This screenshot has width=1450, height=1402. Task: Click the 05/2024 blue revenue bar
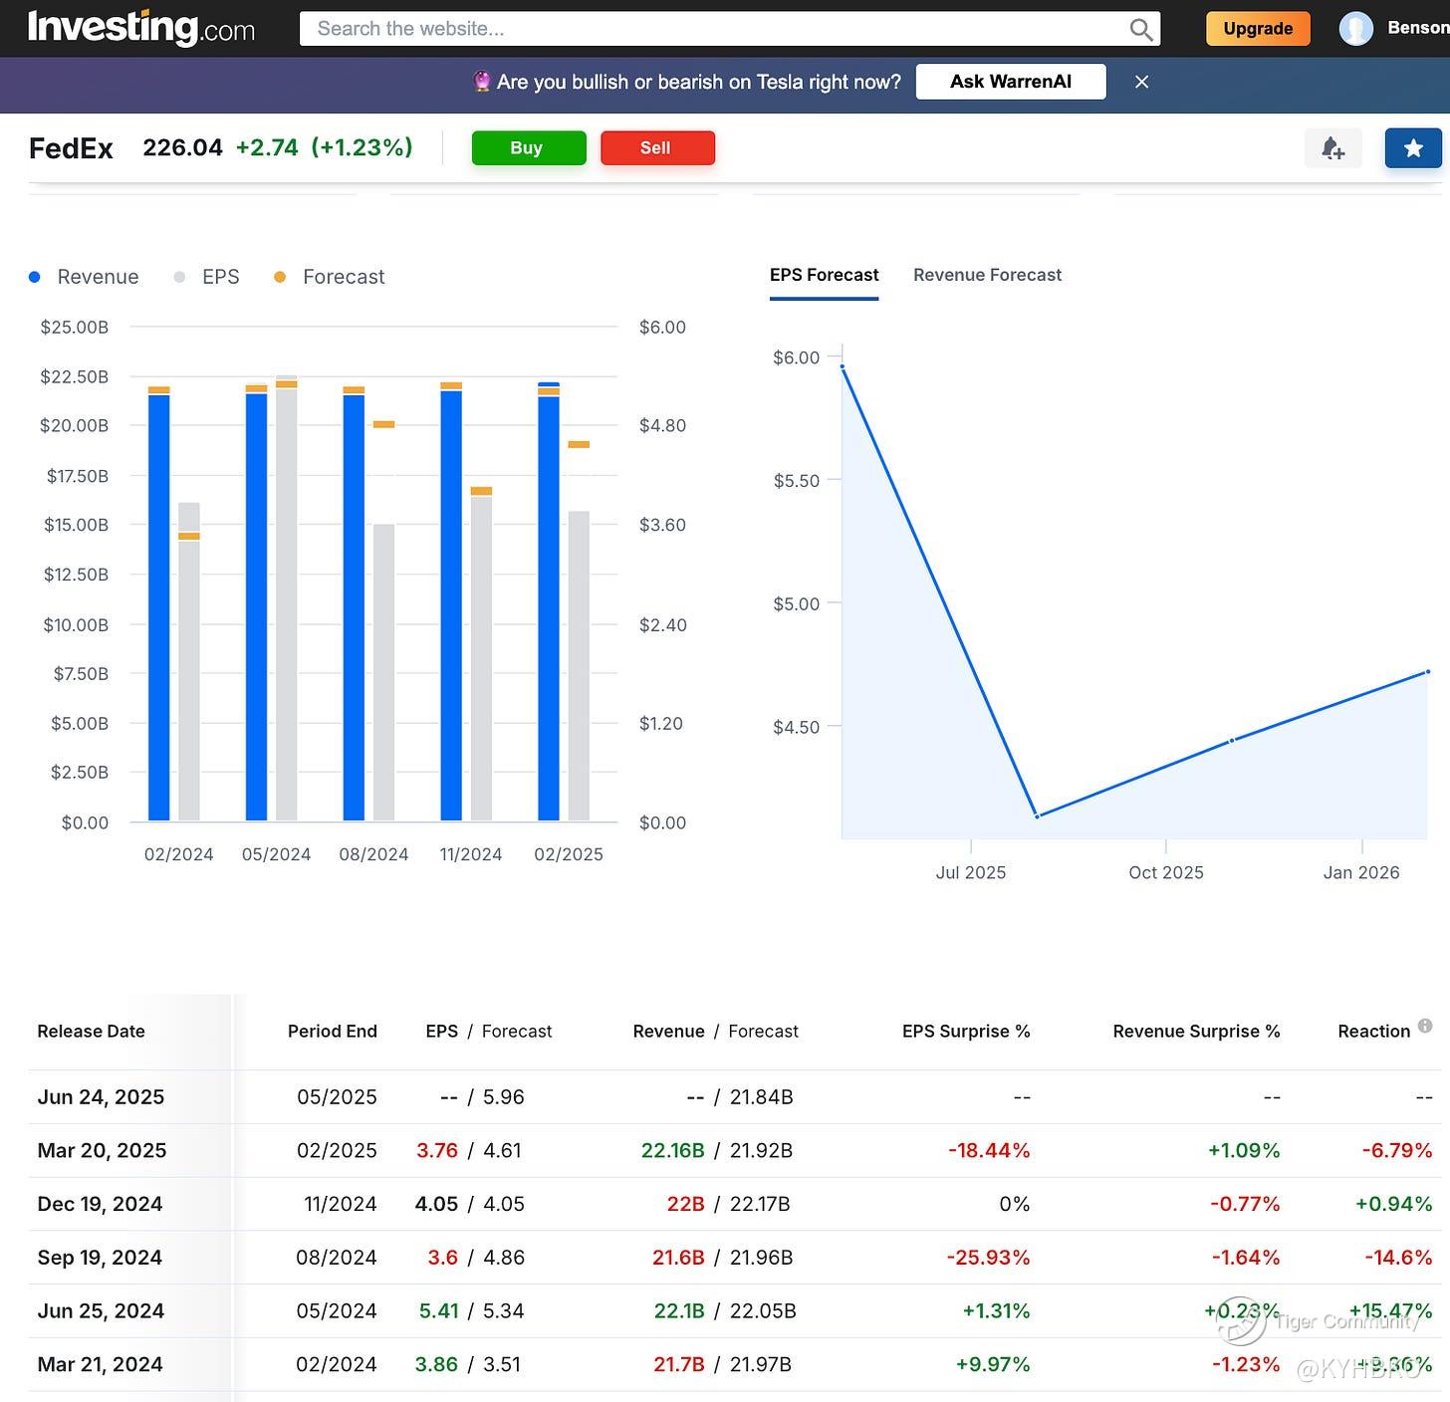[x=256, y=607]
